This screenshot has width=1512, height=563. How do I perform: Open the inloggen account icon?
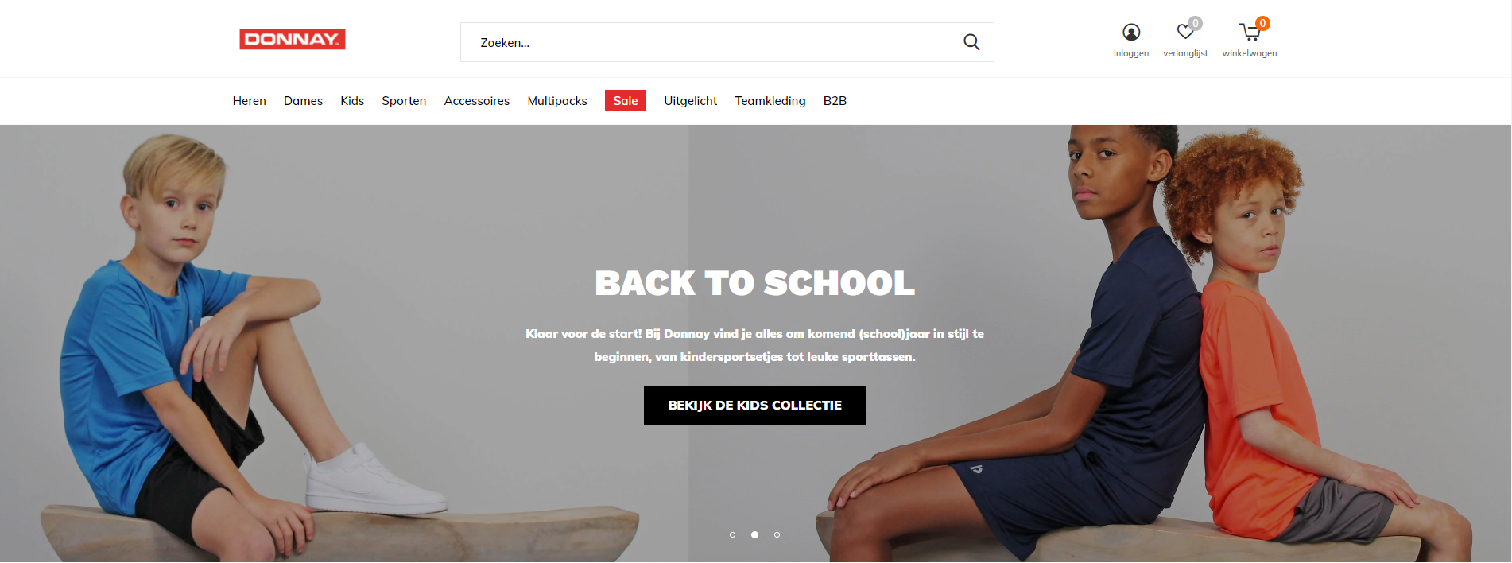[1131, 32]
